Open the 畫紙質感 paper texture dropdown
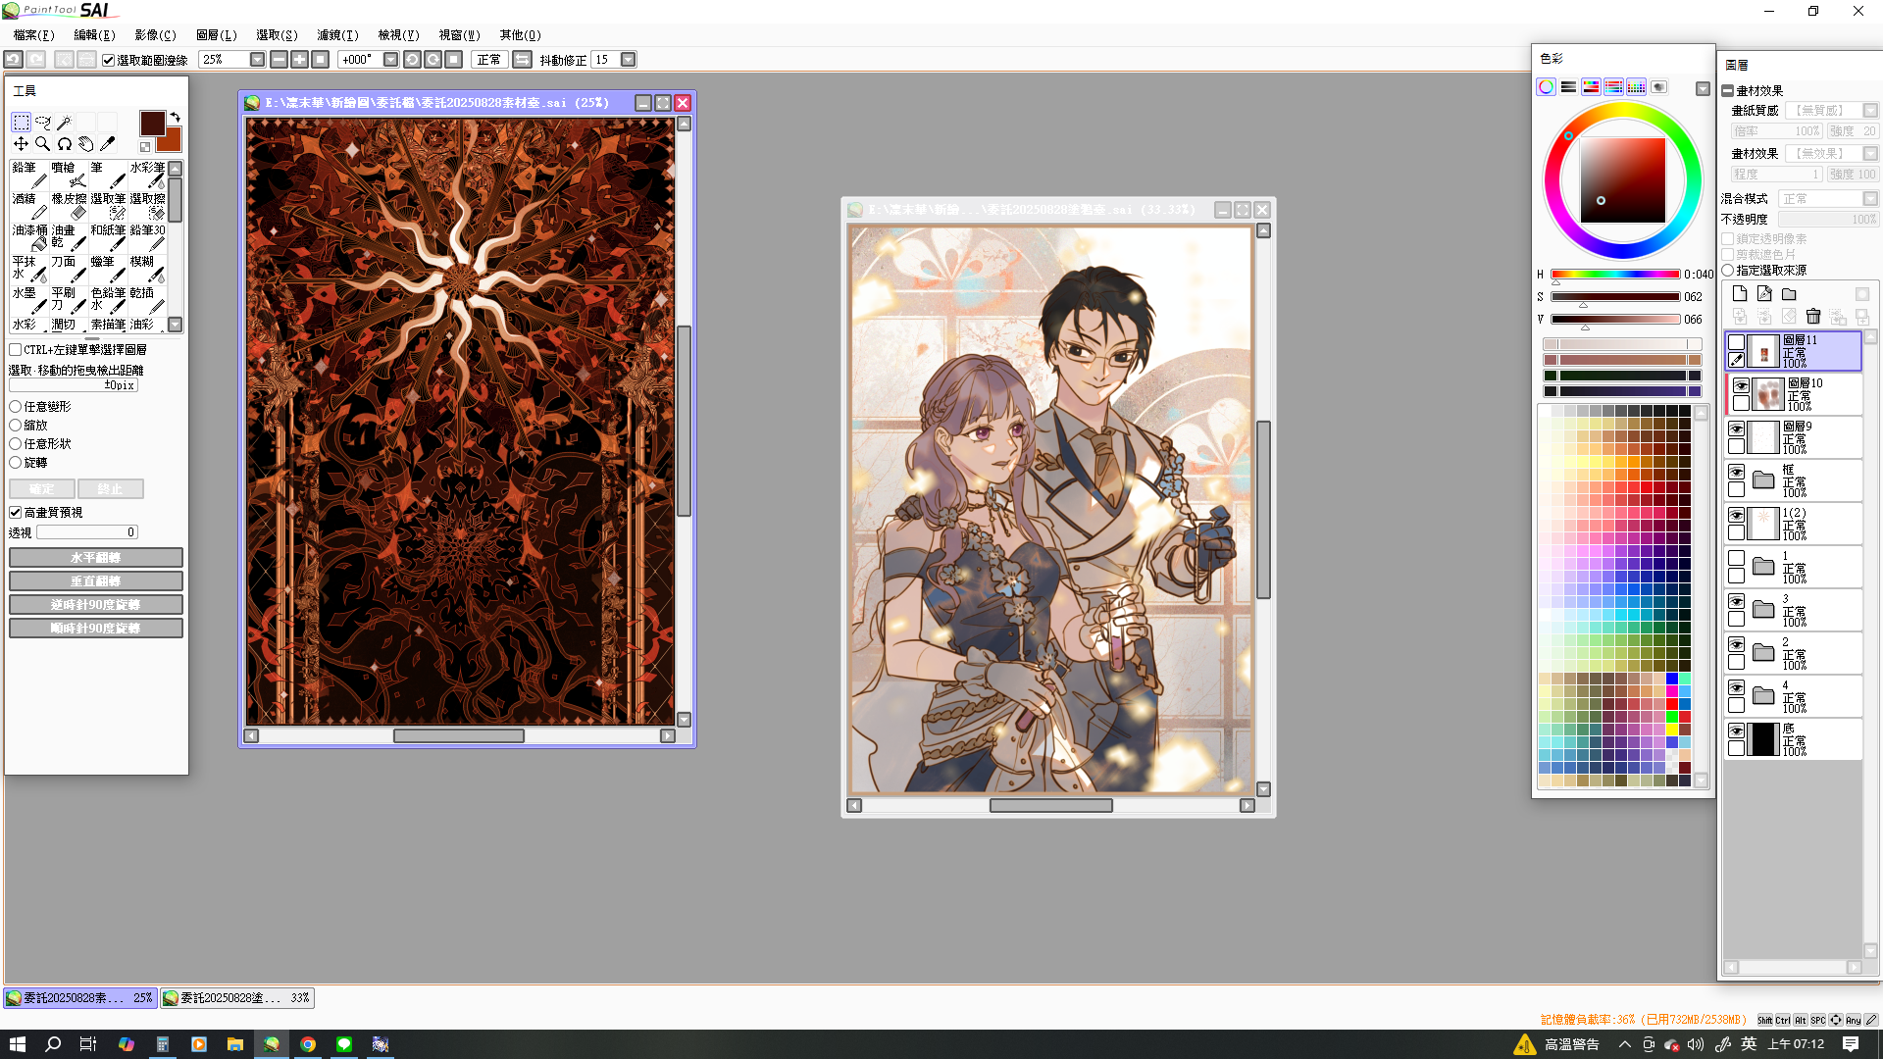Screen dimensions: 1883x1059 click(1870, 111)
